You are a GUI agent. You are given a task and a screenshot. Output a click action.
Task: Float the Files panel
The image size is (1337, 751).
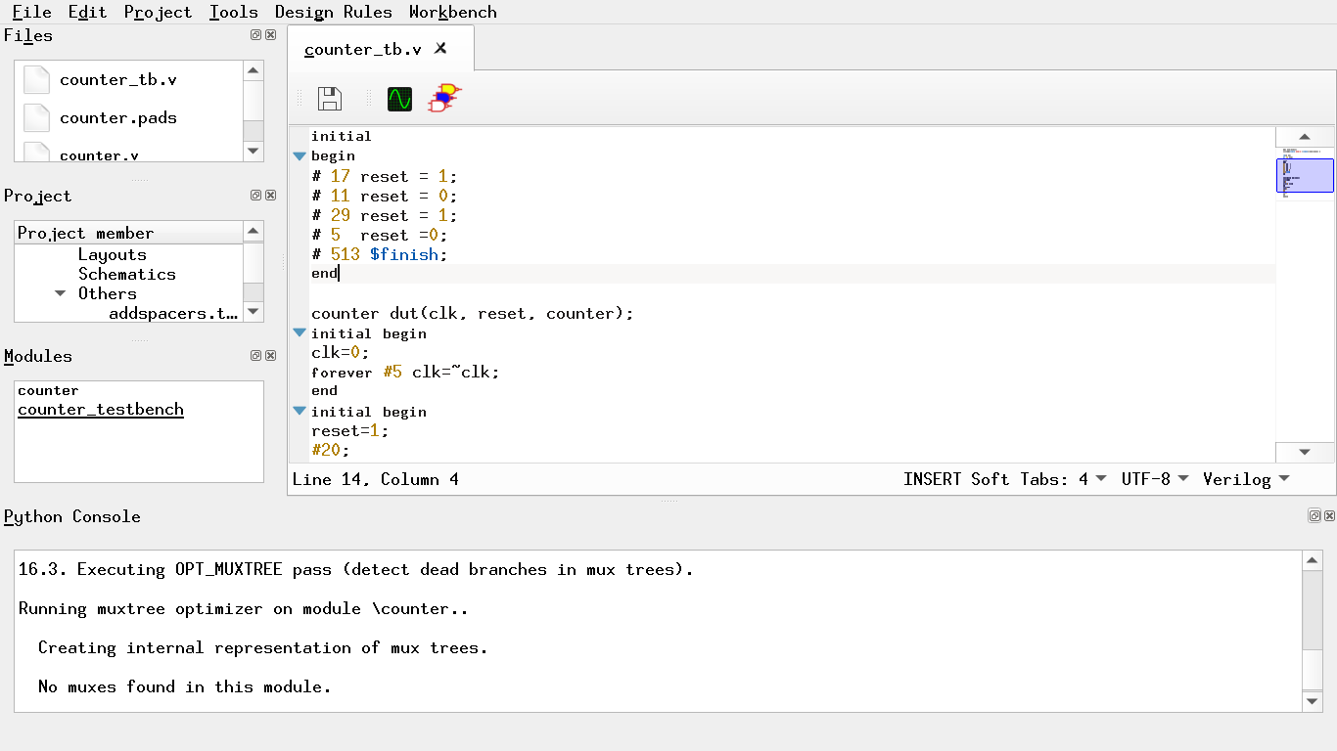255,34
